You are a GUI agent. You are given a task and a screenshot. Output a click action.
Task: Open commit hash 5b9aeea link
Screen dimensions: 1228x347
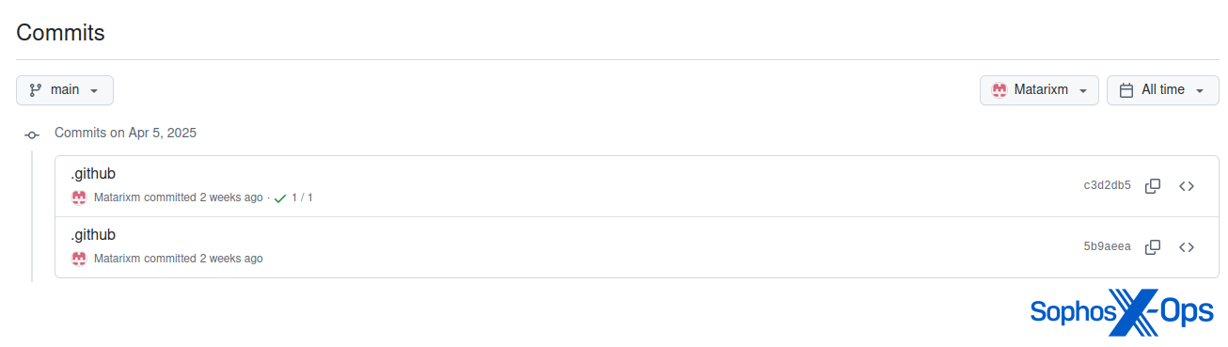[x=1107, y=247]
